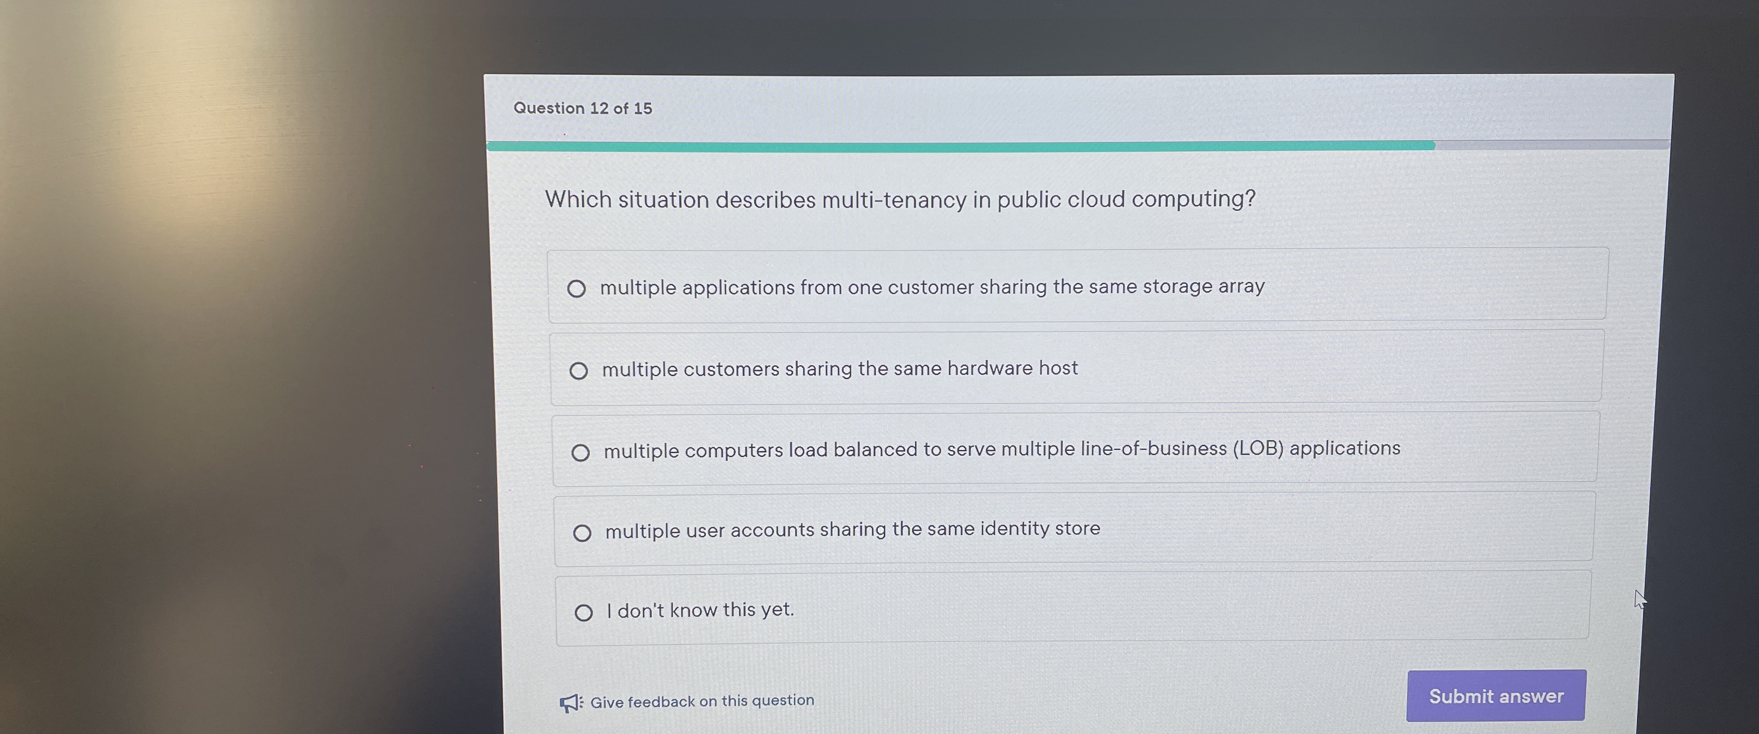1759x734 pixels.
Task: Select radio for load balanced computers option
Action: pos(580,453)
